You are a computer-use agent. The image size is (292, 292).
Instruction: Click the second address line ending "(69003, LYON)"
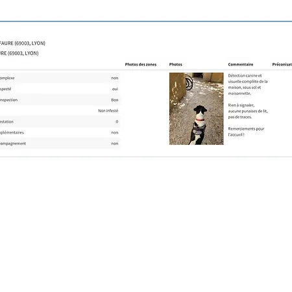tap(19, 53)
